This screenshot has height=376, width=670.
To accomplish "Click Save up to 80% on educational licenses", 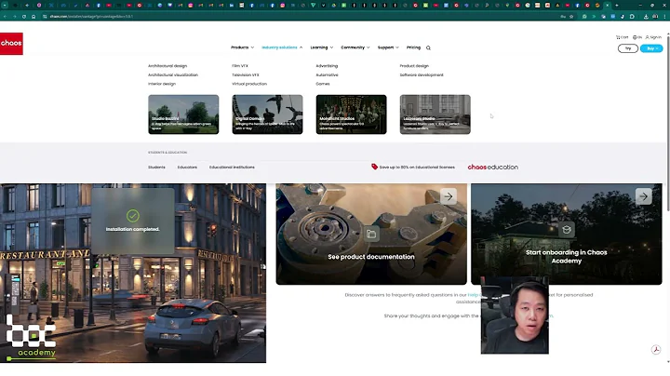I will pyautogui.click(x=417, y=168).
